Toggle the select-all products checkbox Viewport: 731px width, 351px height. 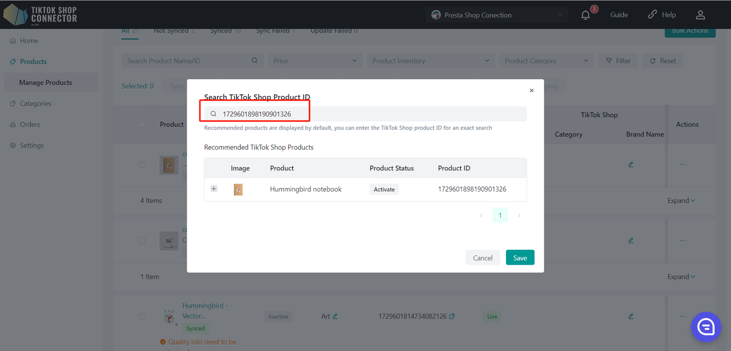coord(142,125)
